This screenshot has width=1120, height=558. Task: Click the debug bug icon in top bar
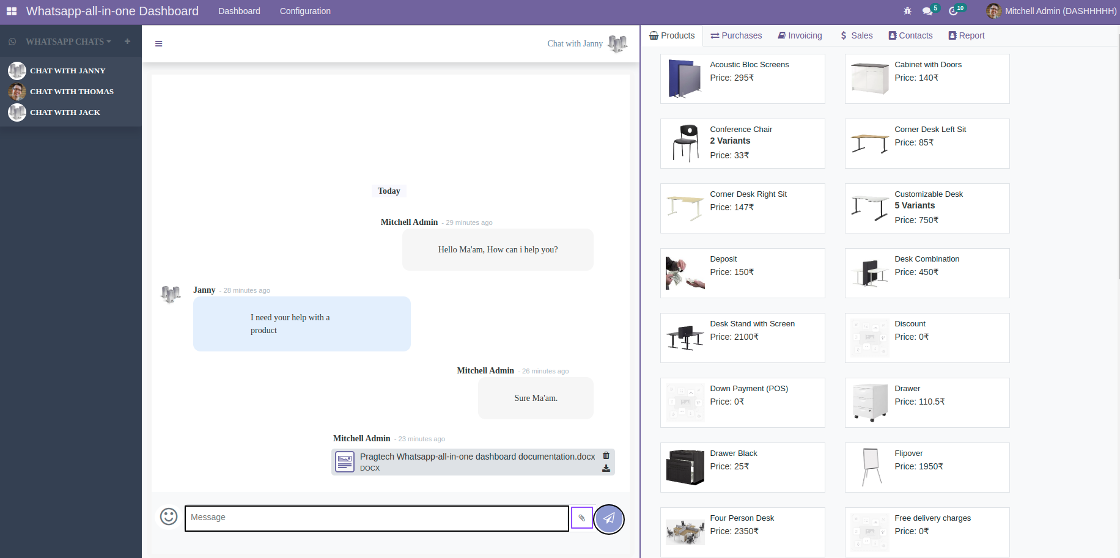907,11
